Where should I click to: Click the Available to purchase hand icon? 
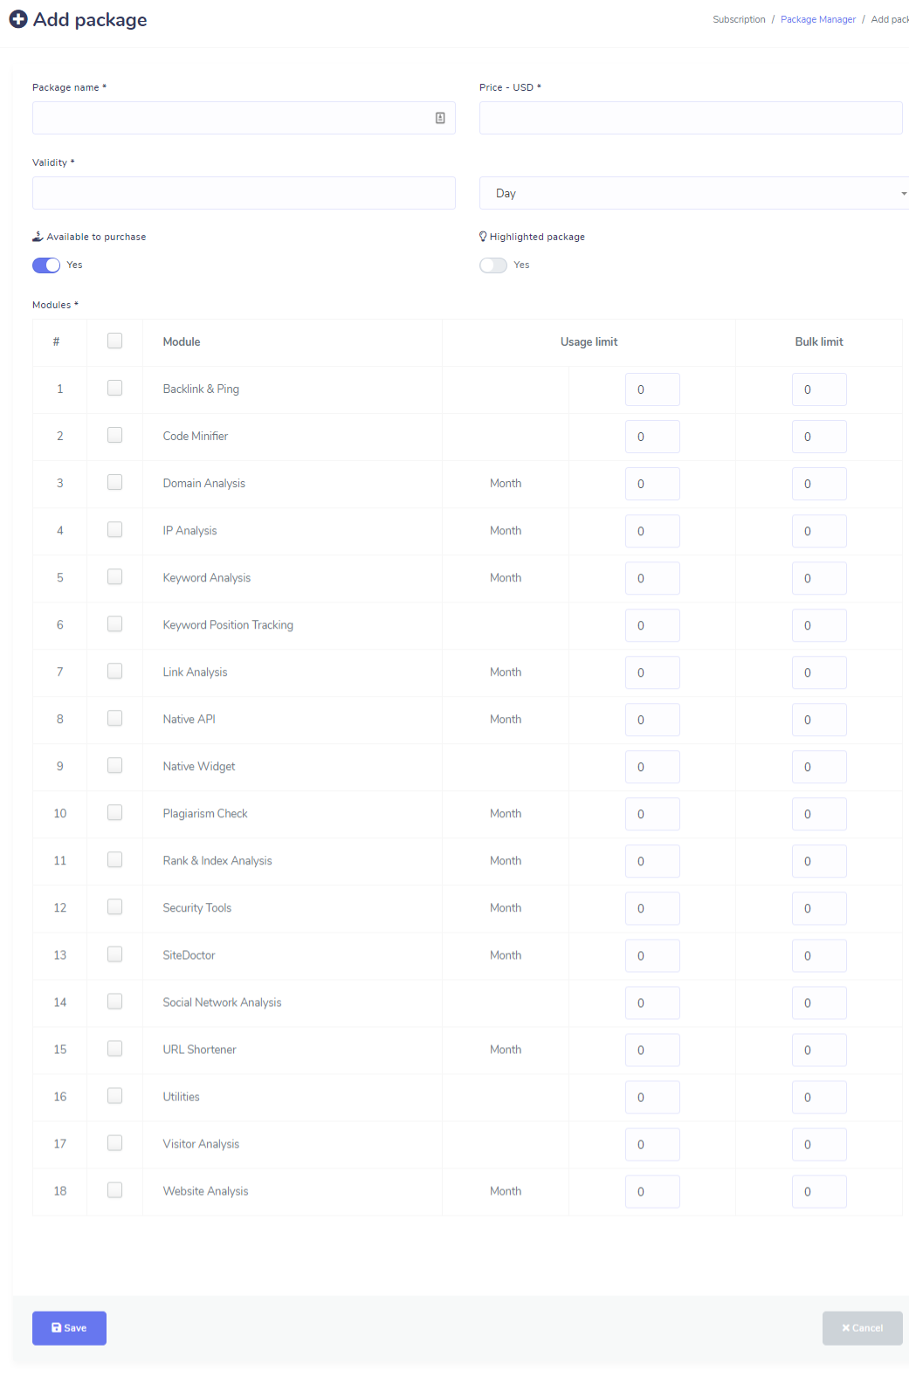point(38,237)
